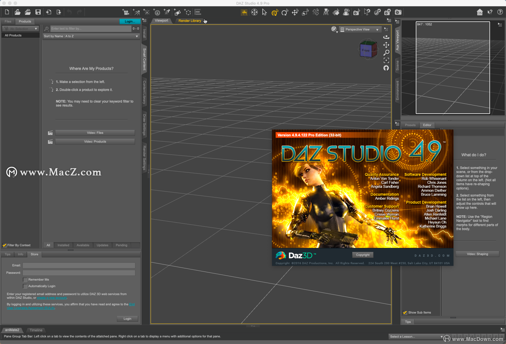This screenshot has height=344, width=506.
Task: Click the Video: Files button
Action: point(95,133)
